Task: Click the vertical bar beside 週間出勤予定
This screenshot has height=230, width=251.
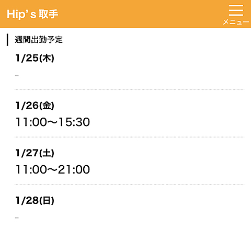Action: pyautogui.click(x=7, y=40)
